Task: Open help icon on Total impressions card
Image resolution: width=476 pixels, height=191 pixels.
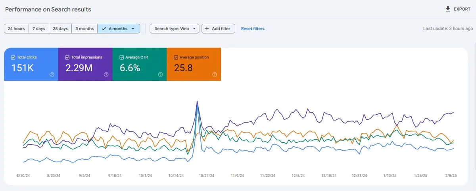Action: pos(106,74)
